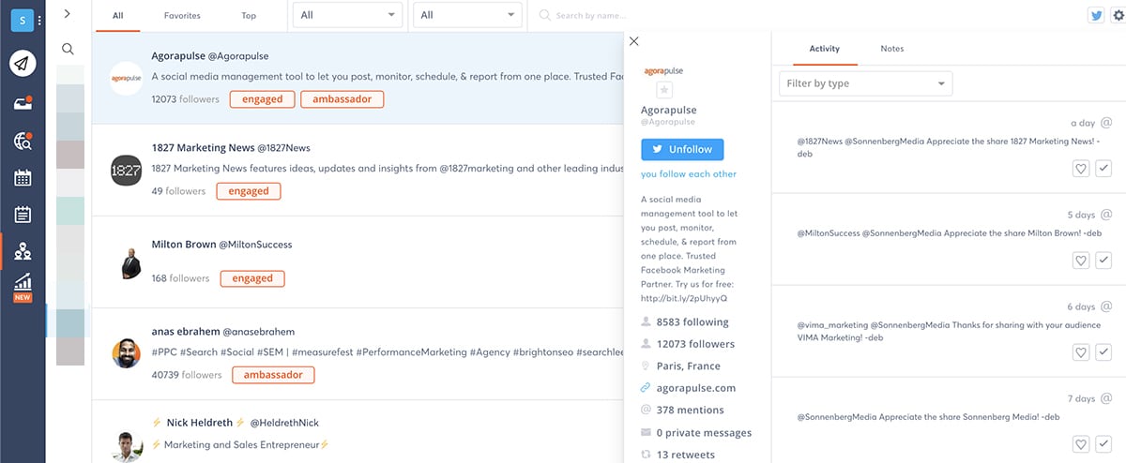Select the Activity tab
The height and width of the screenshot is (463, 1126).
coord(824,49)
